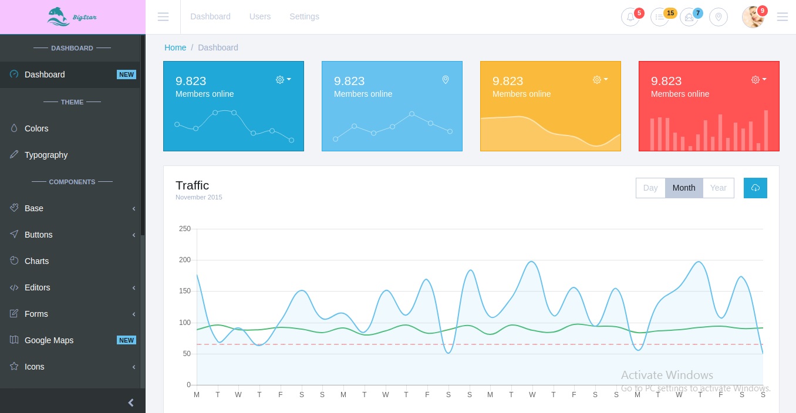This screenshot has width=796, height=413.
Task: Select the Year traffic range option
Action: tap(719, 188)
